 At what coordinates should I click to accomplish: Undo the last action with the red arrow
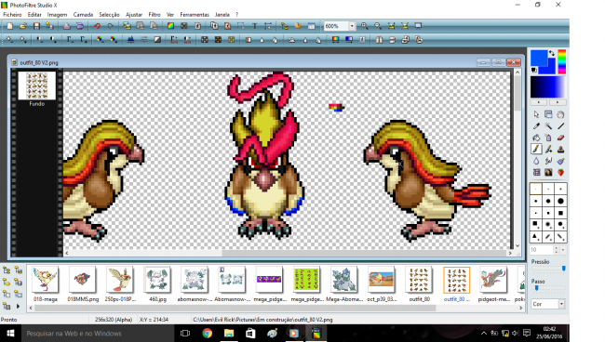pyautogui.click(x=97, y=26)
